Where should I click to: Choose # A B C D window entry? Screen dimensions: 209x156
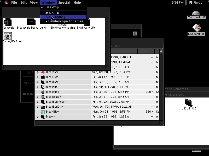pyautogui.click(x=63, y=13)
